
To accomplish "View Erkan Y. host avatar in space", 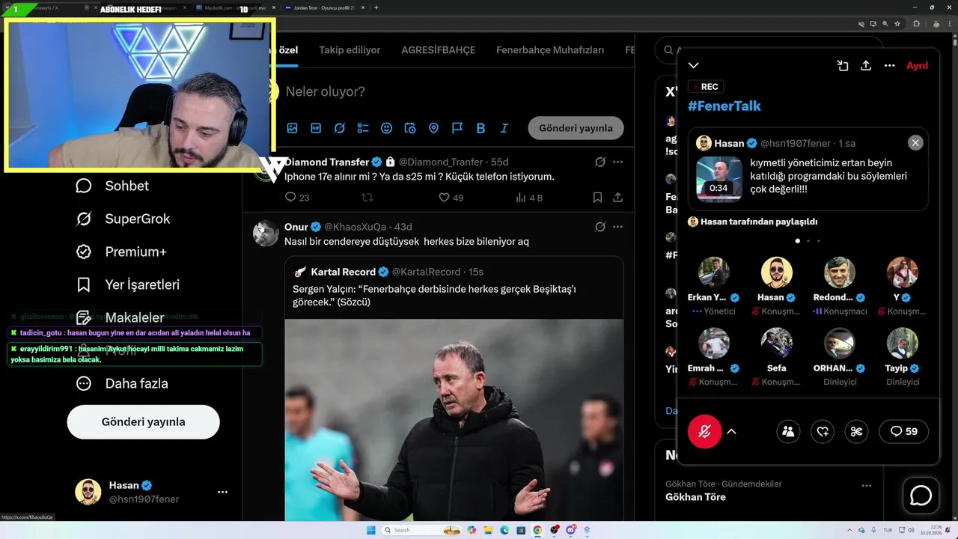I will point(714,272).
